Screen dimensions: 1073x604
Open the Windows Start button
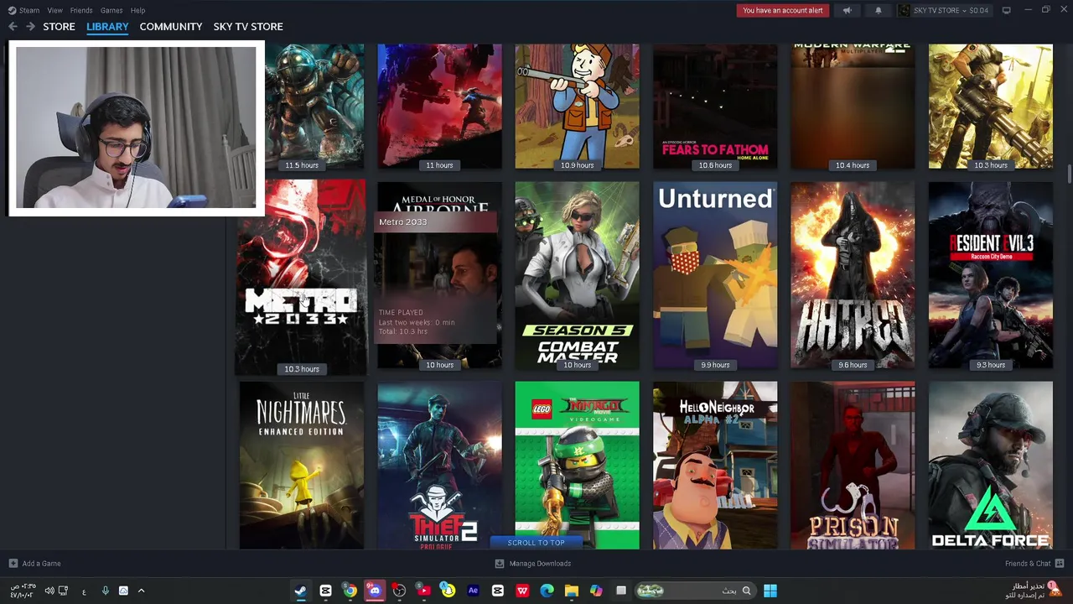click(770, 591)
